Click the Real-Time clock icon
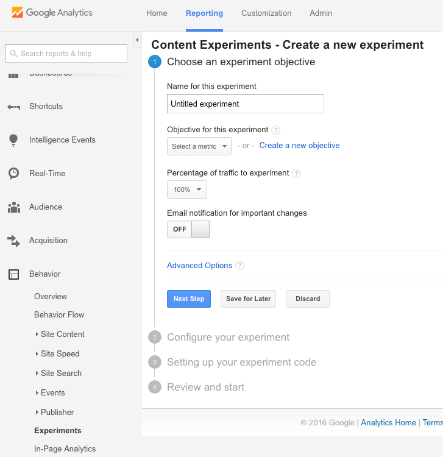The height and width of the screenshot is (457, 443). [x=13, y=174]
